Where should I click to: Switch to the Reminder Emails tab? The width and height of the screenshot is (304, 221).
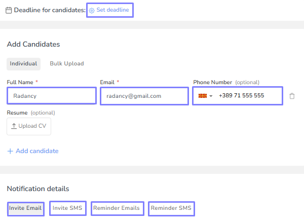pyautogui.click(x=118, y=208)
